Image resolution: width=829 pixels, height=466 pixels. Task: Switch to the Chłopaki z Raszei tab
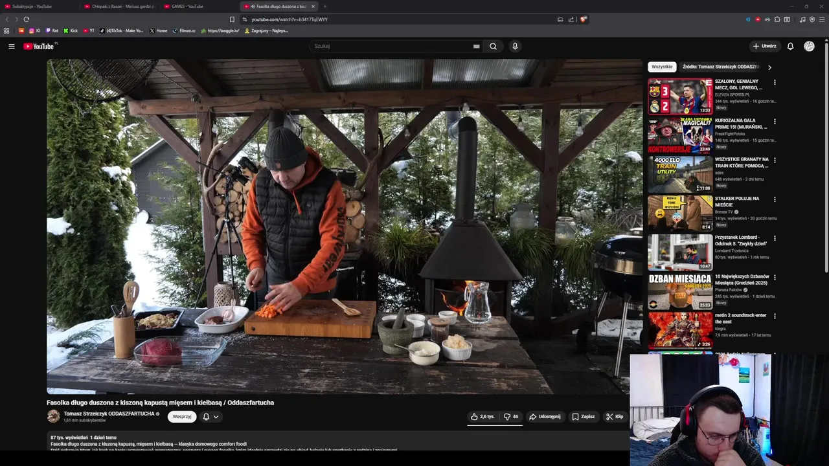[x=119, y=6]
